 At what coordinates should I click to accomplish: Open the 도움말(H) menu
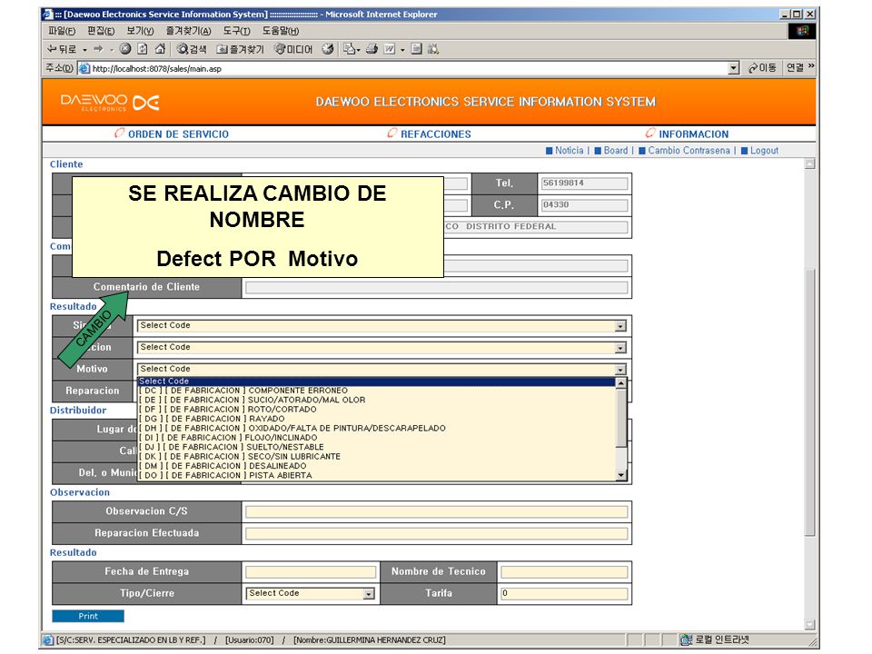point(281,31)
